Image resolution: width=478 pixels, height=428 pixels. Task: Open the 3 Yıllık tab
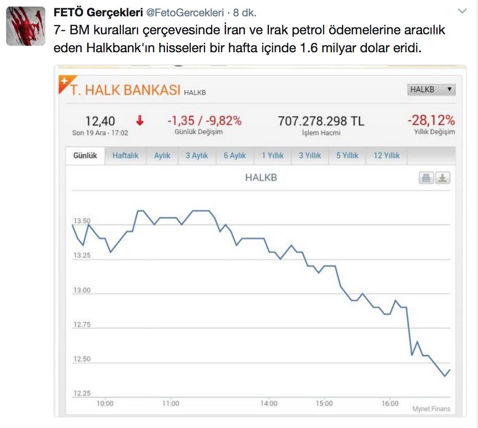(310, 156)
